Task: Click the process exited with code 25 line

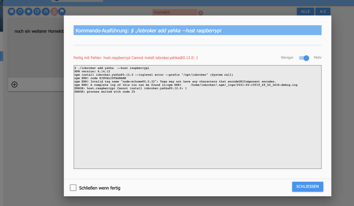Action: click(x=105, y=91)
